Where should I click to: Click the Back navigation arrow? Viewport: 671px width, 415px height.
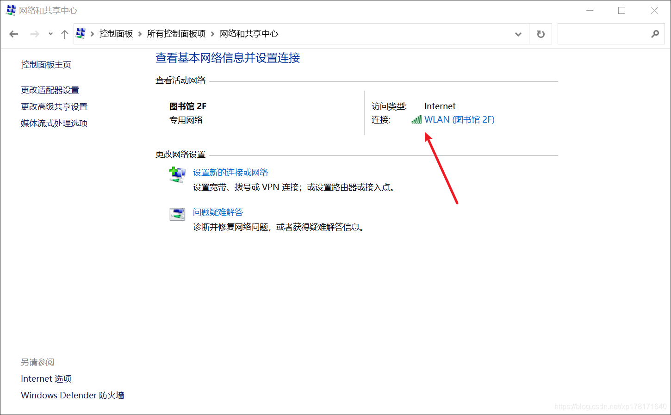coord(14,34)
